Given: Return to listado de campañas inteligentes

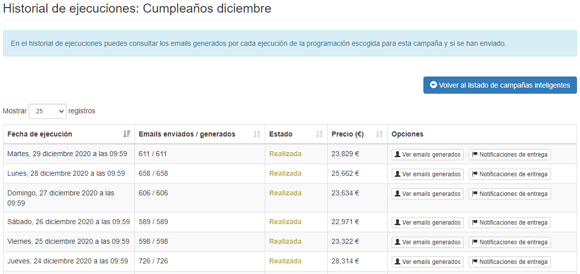Looking at the screenshot, I should 499,85.
